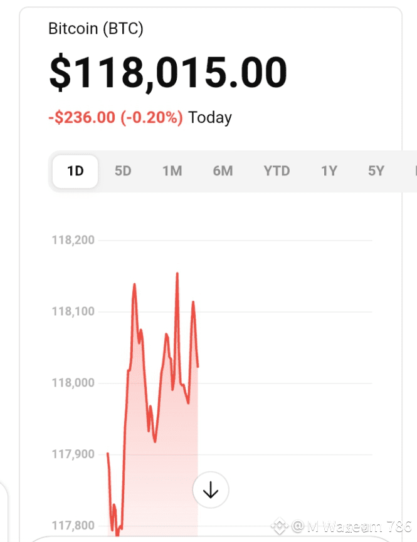Screen dimensions: 417x542
Task: Click the 118,200 axis label
Action: 73,240
